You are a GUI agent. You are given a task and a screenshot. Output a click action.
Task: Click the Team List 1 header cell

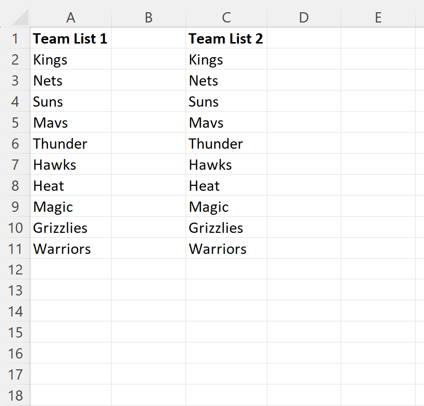pos(71,38)
